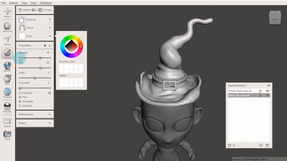Click the Falloff curve icon

point(22,28)
